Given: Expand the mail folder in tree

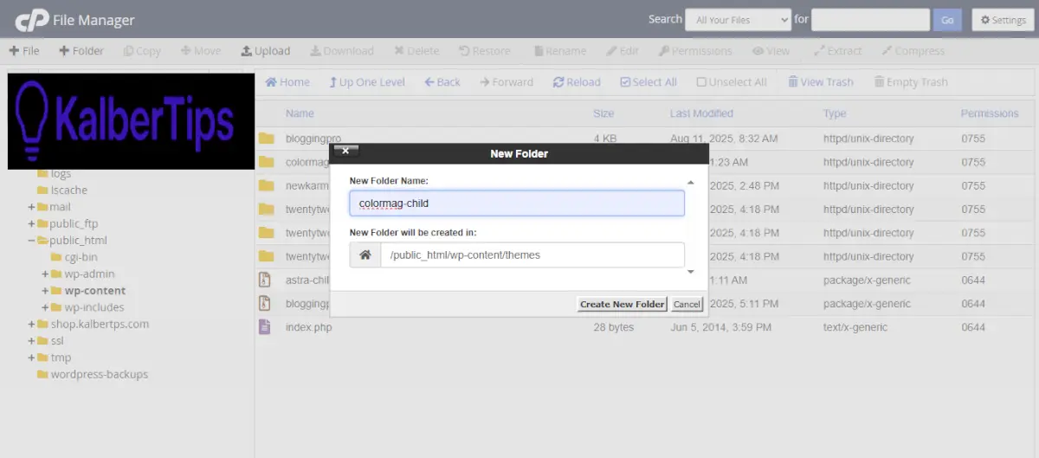Looking at the screenshot, I should pos(32,207).
